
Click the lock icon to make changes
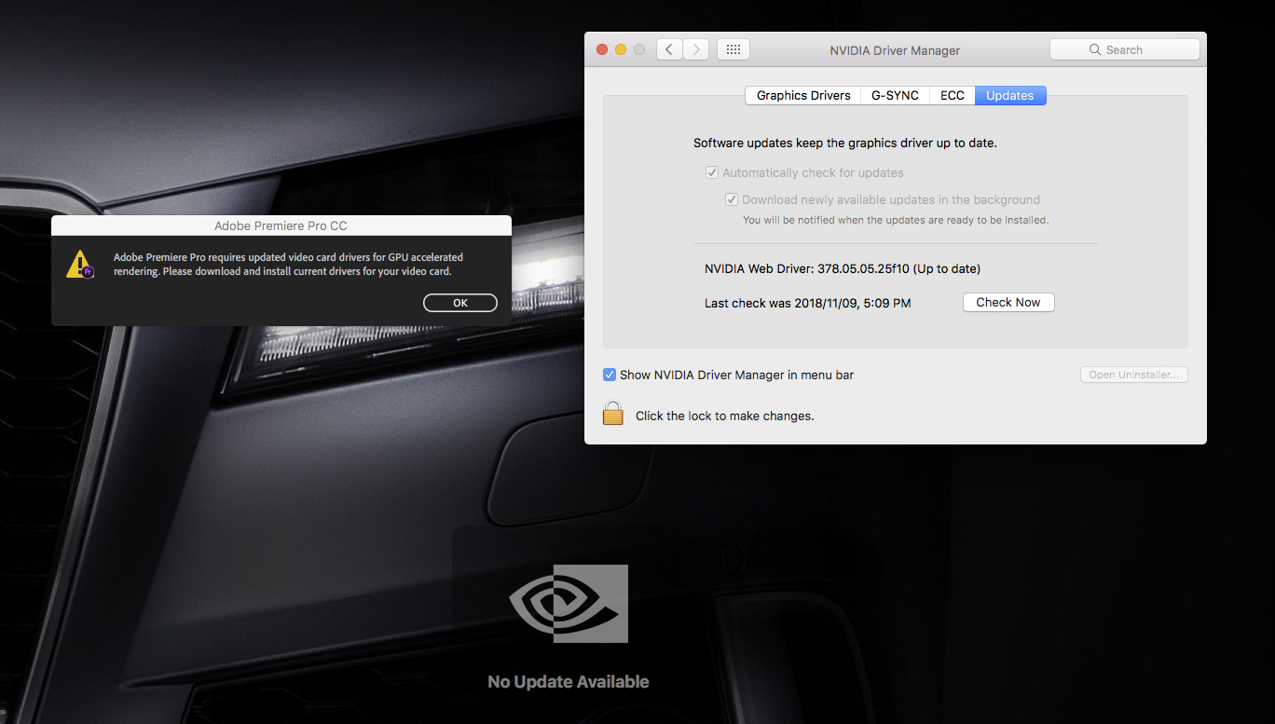(x=612, y=414)
